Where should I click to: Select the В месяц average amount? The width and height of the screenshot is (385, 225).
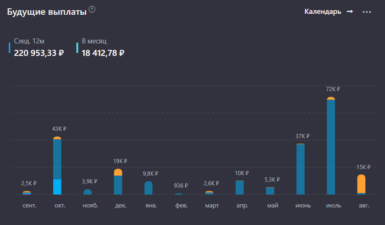pos(103,53)
